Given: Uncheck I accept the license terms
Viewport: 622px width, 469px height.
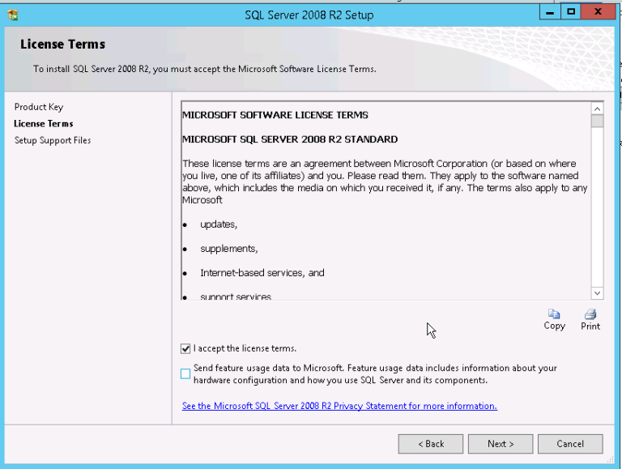Looking at the screenshot, I should (185, 348).
